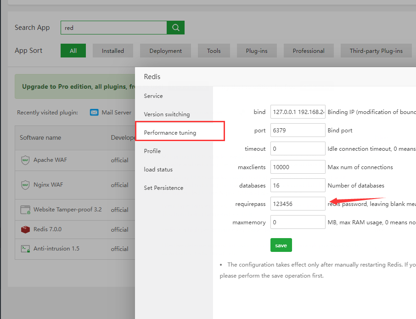Click the Apache WAF shield icon
This screenshot has width=416, height=319.
[25, 160]
